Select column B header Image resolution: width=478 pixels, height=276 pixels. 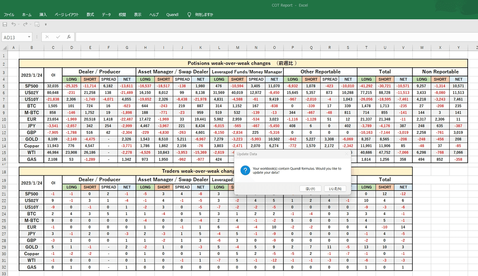(31, 48)
